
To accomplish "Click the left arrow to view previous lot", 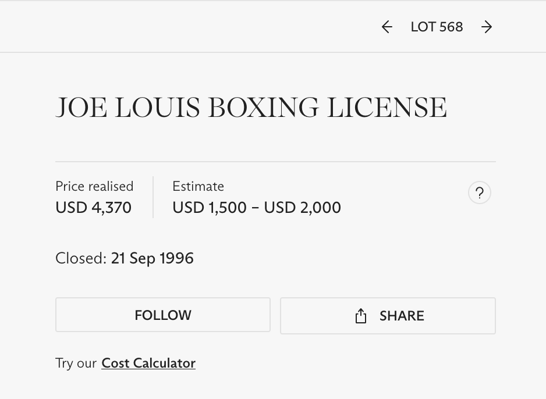I will 387,27.
